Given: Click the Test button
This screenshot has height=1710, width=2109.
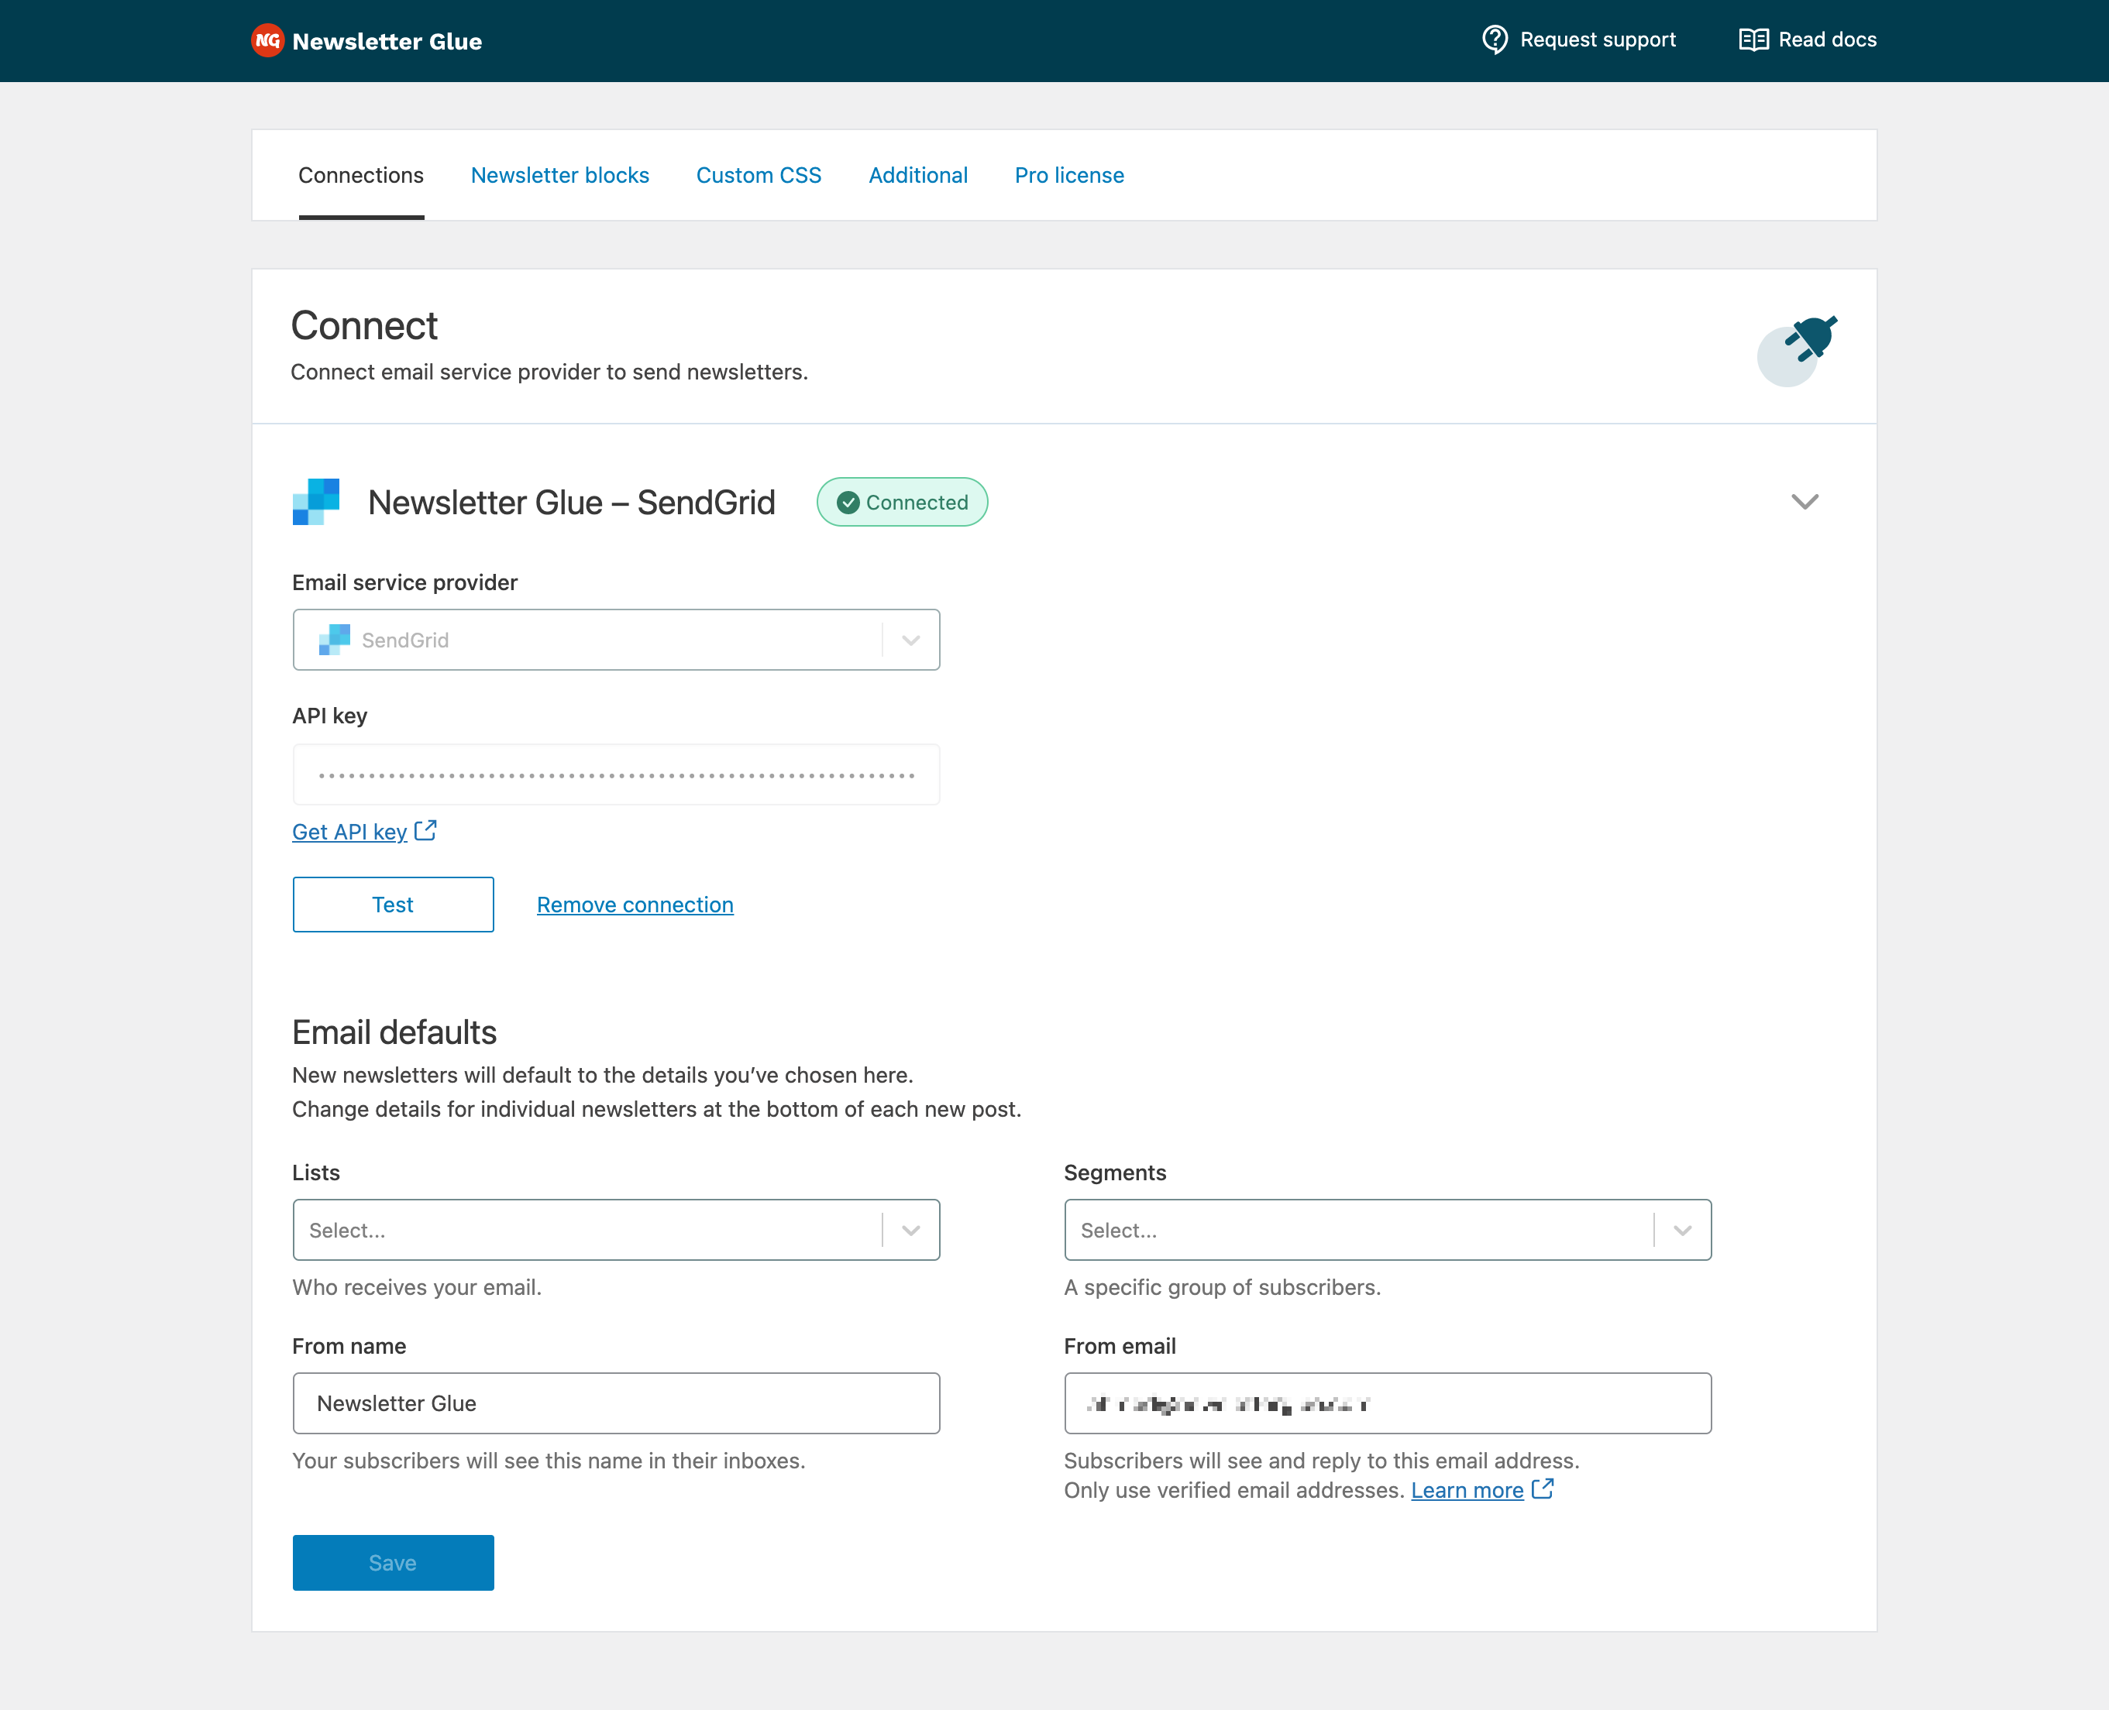Looking at the screenshot, I should pyautogui.click(x=394, y=905).
